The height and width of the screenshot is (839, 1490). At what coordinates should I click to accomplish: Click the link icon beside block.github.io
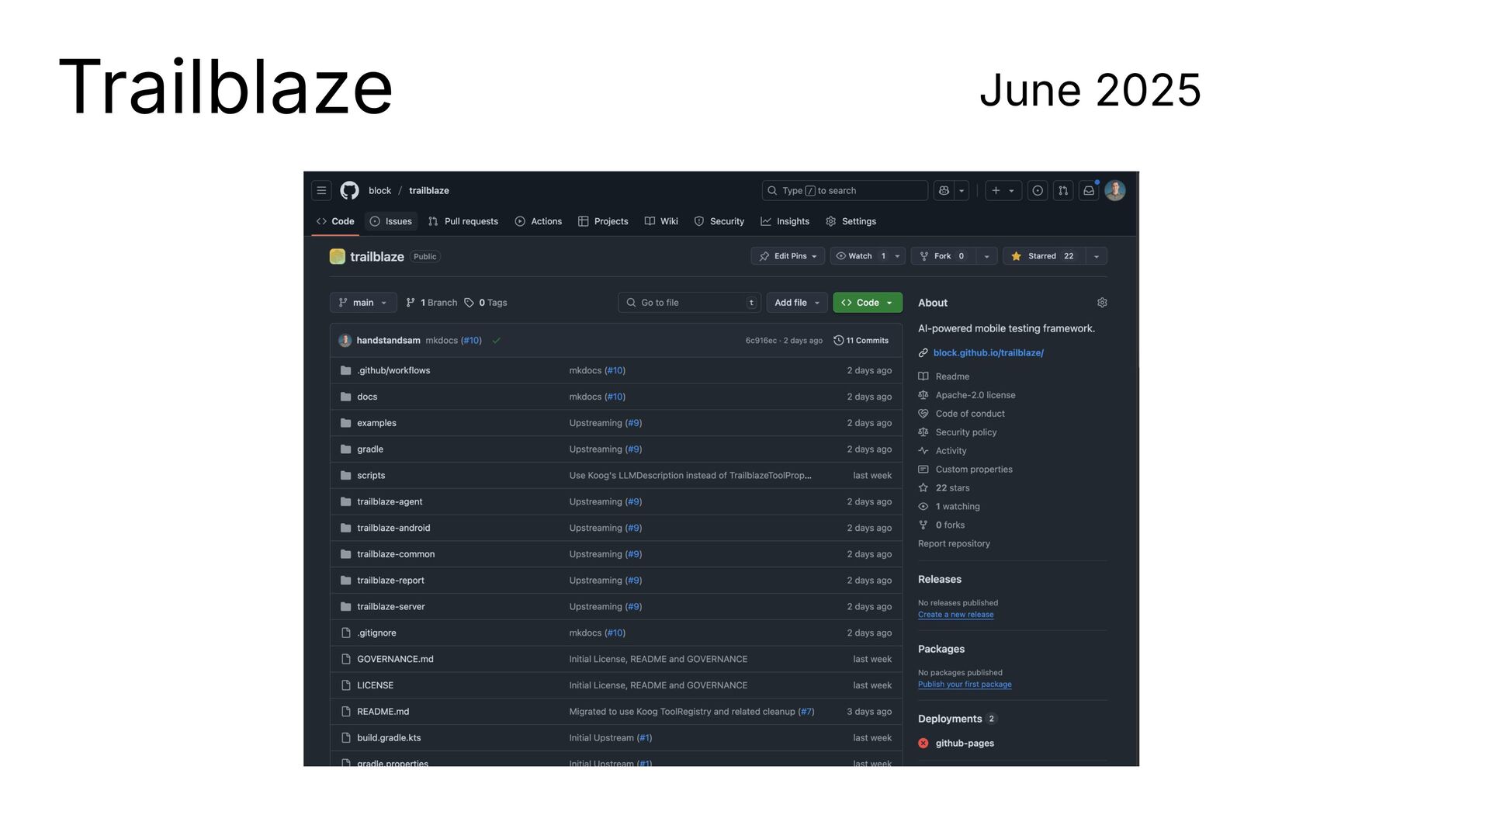(923, 353)
